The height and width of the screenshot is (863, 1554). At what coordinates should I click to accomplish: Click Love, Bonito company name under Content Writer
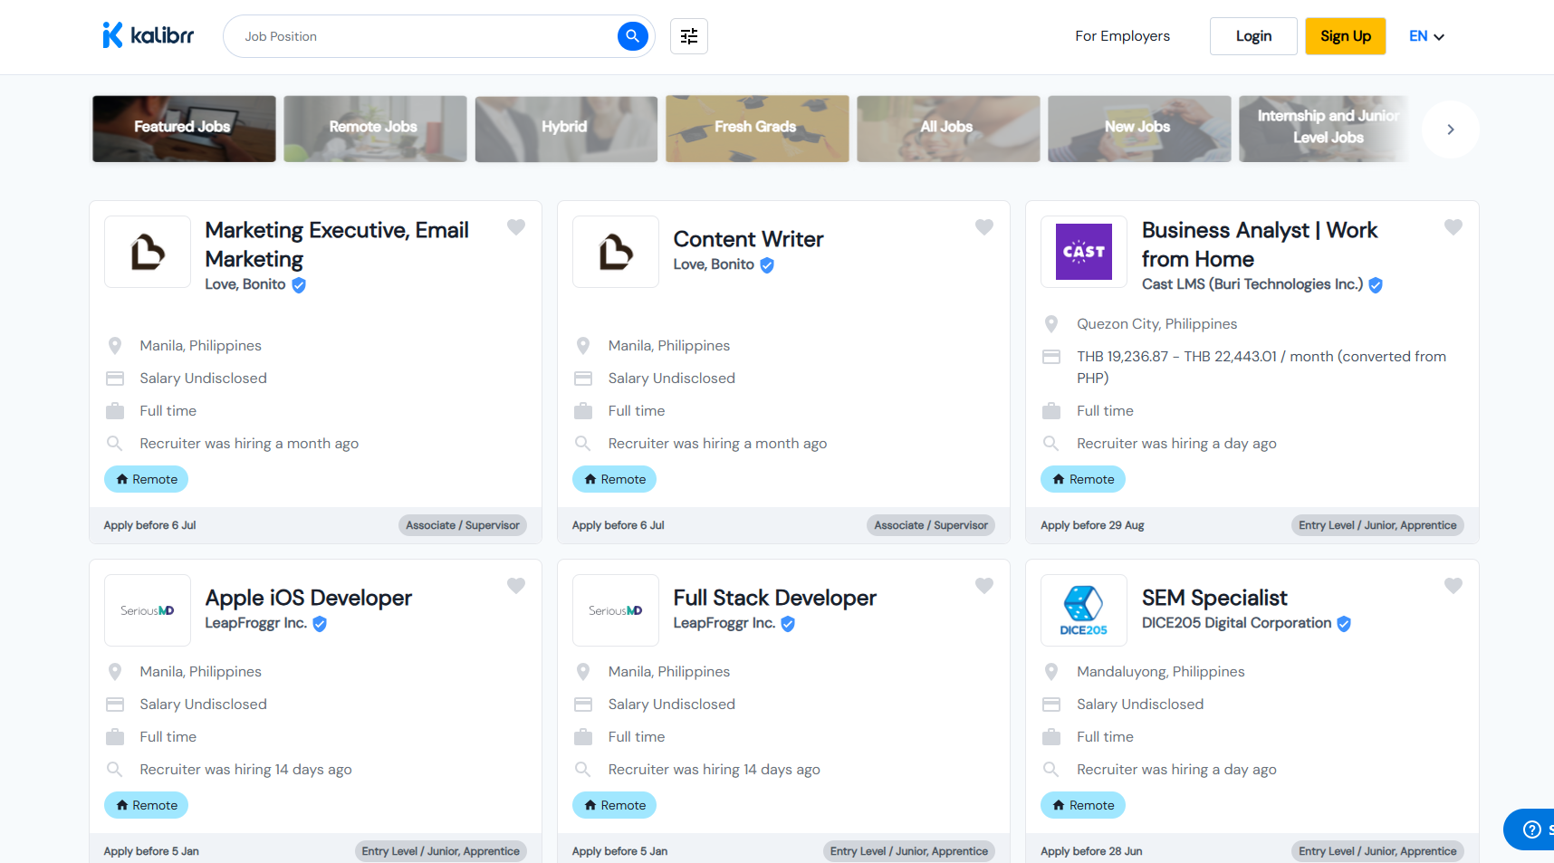click(x=714, y=264)
